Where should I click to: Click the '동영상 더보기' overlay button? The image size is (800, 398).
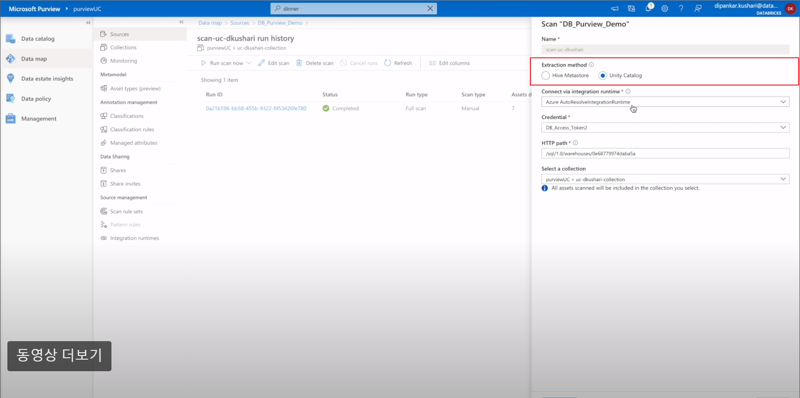pyautogui.click(x=59, y=356)
